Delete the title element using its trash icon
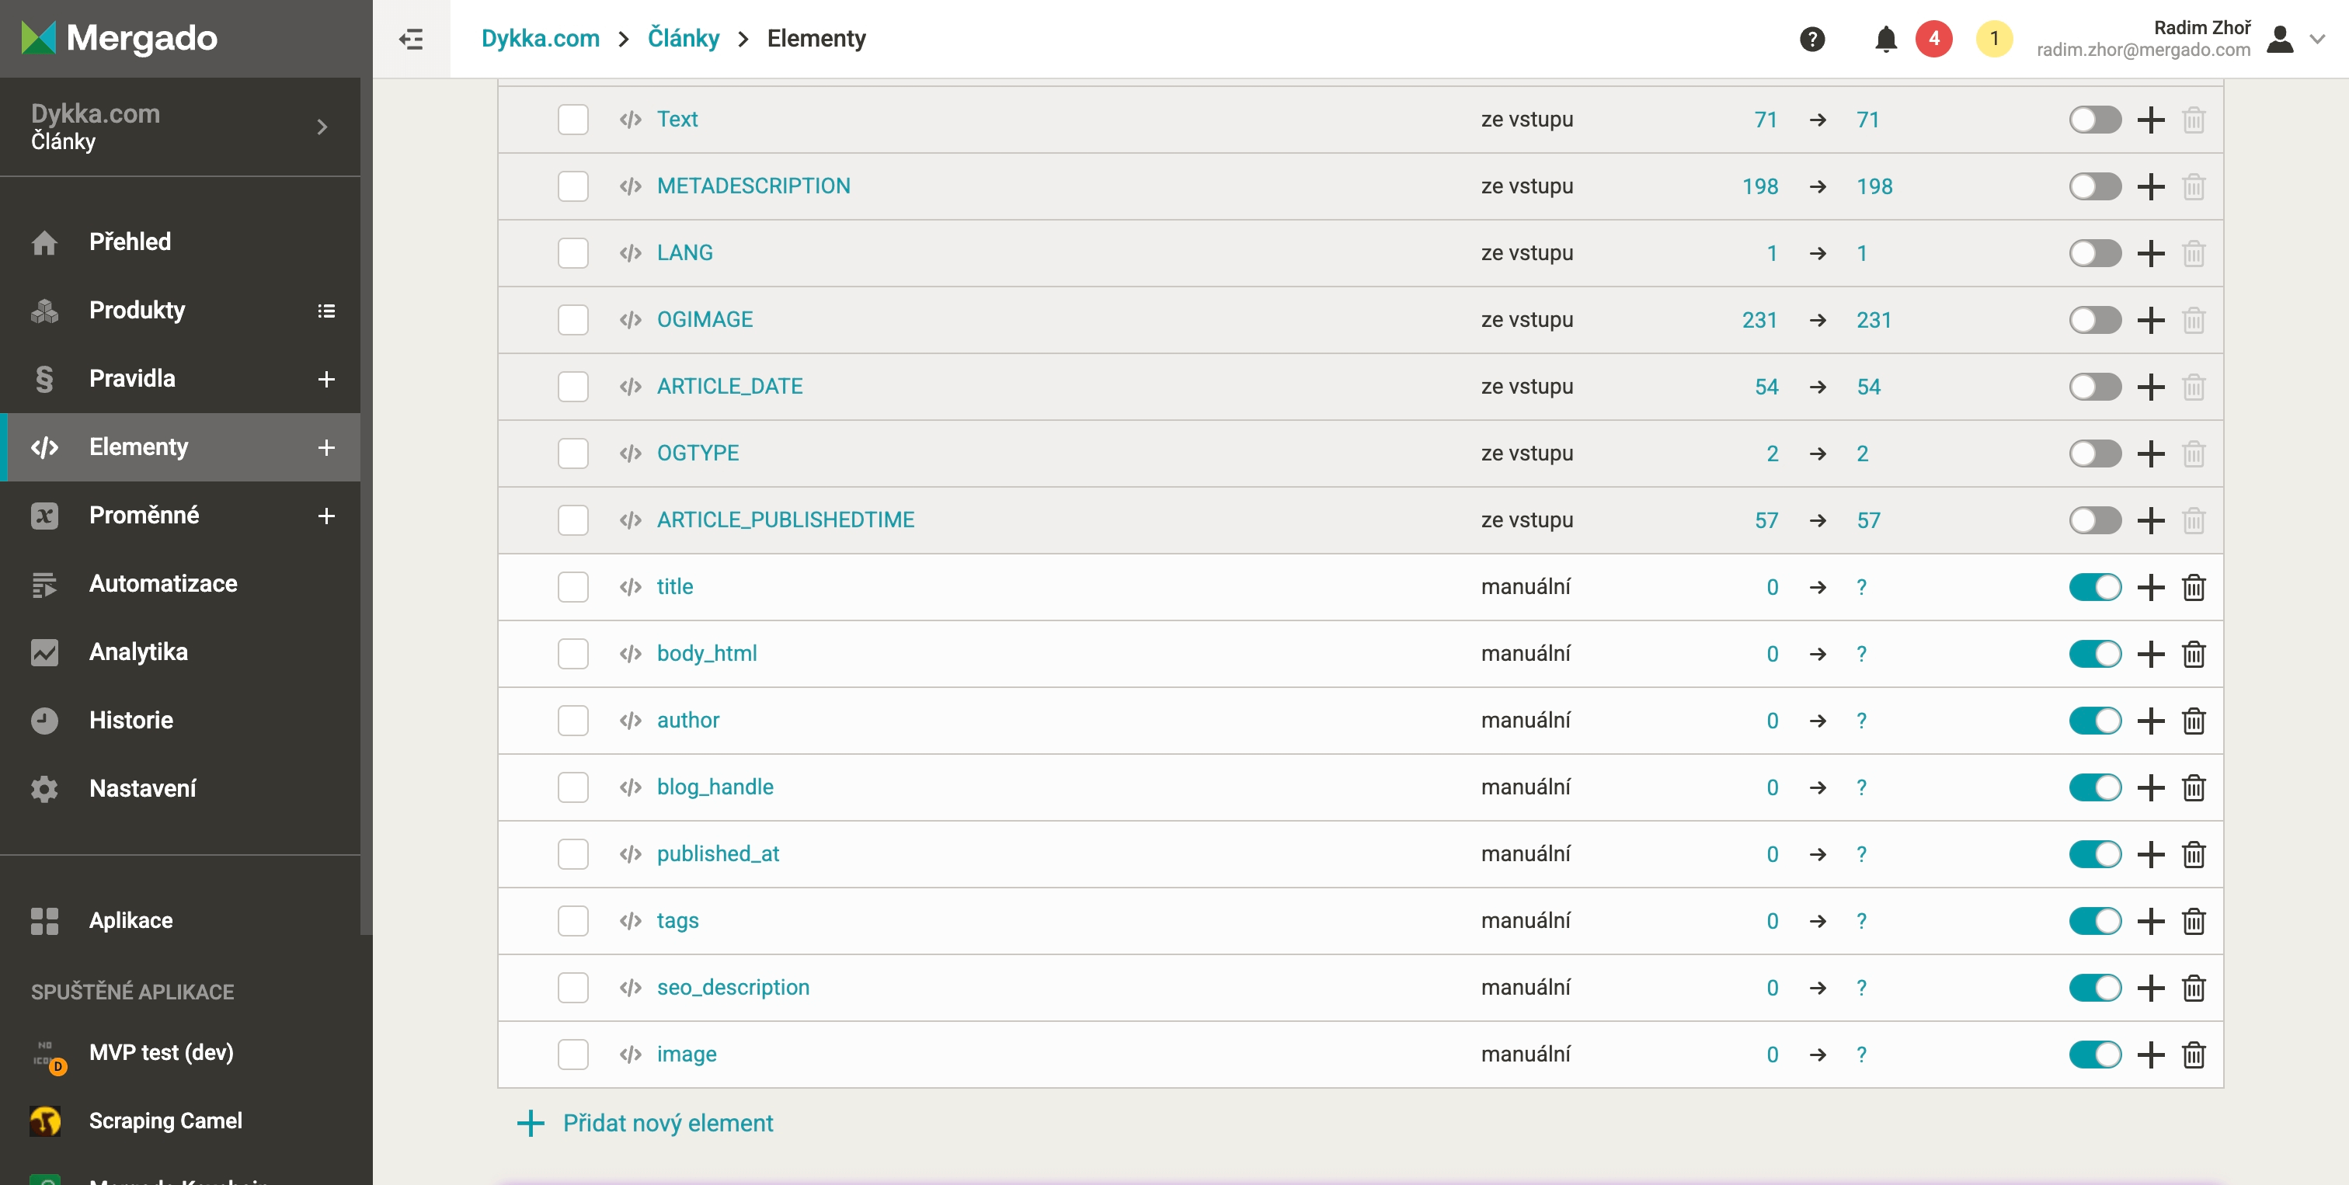This screenshot has width=2349, height=1185. pos(2193,587)
